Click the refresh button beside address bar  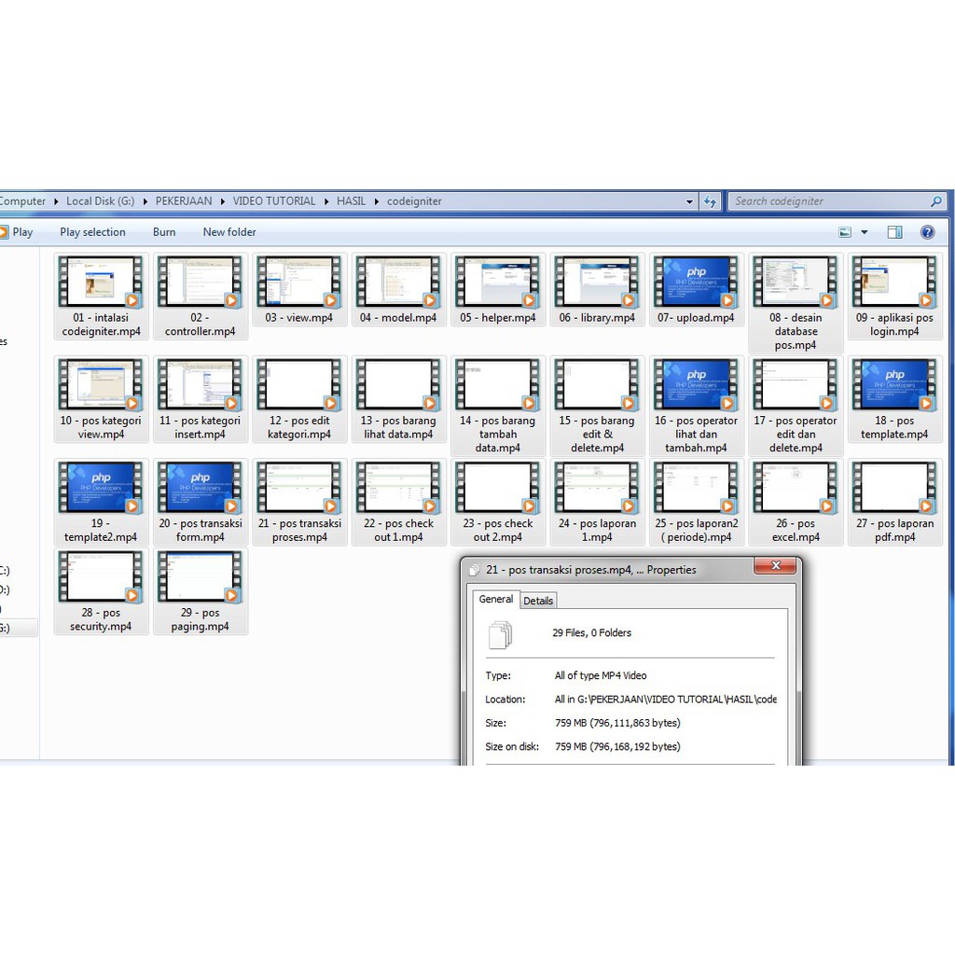[x=711, y=201]
